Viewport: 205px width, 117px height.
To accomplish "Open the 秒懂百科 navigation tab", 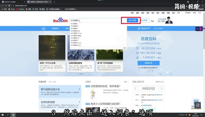I will (x=55, y=28).
